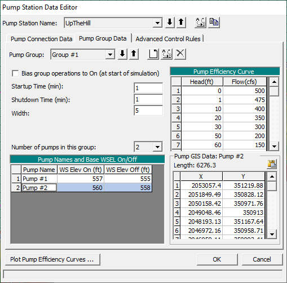Viewport: 287px width, 283px height.
Task: Delete the current pump group
Action: pos(180,54)
